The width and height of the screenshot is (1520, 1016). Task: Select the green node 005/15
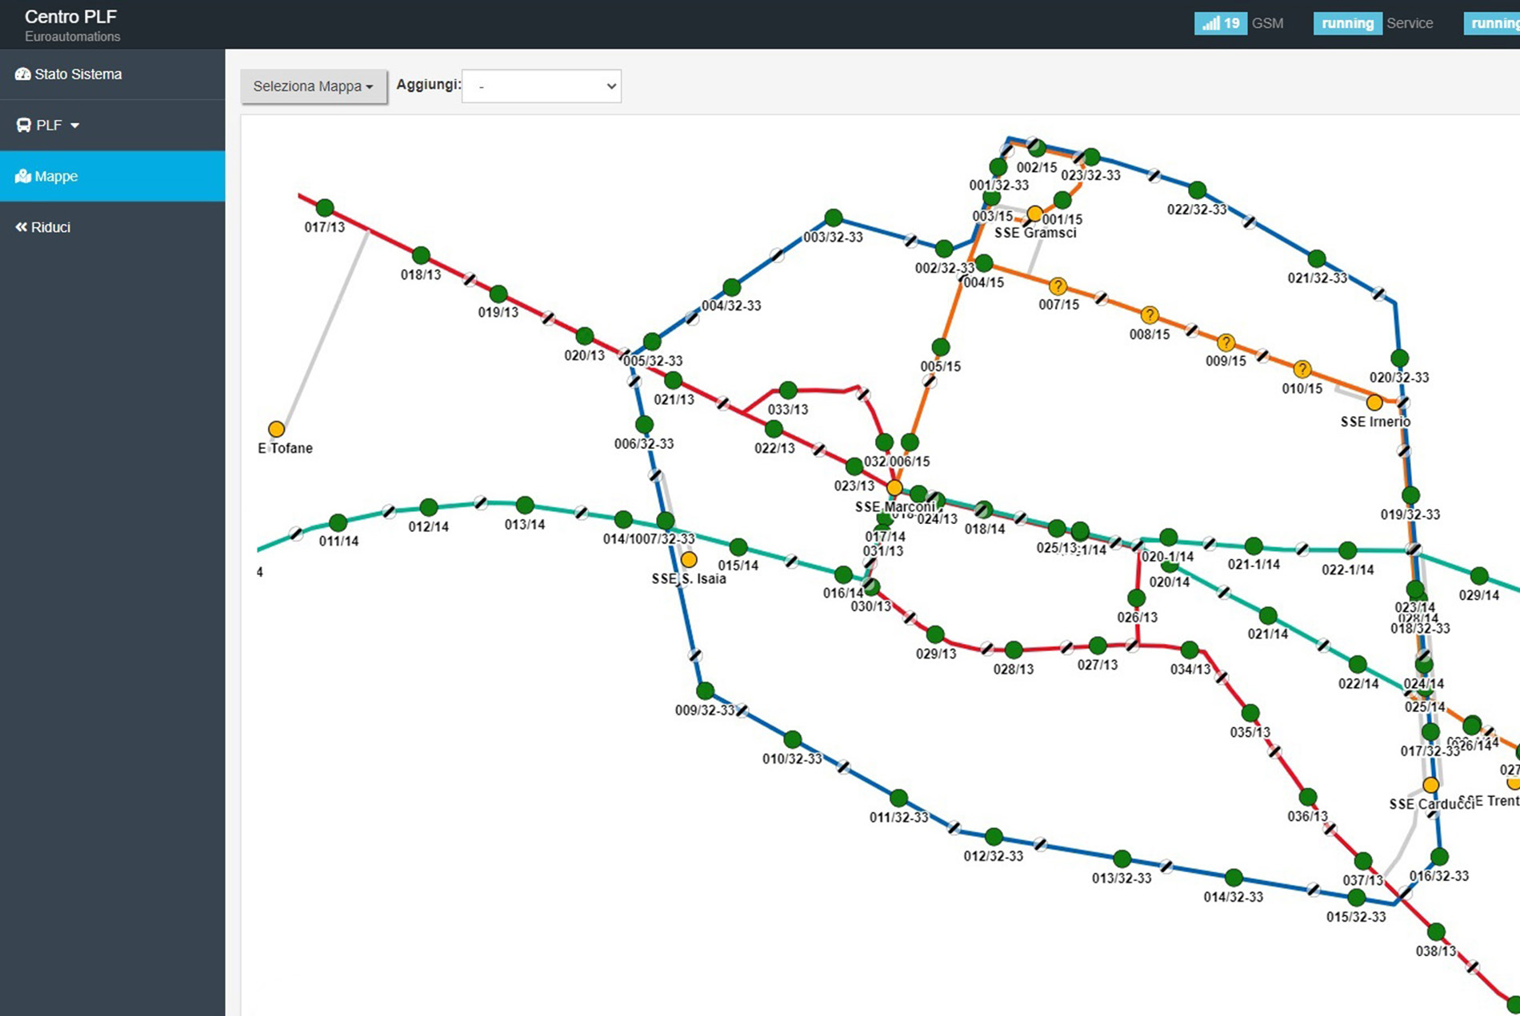point(941,347)
